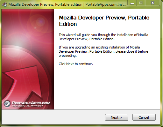163x127 pixels.
Task: Click the disabled maximize button
Action: pos(141,3)
